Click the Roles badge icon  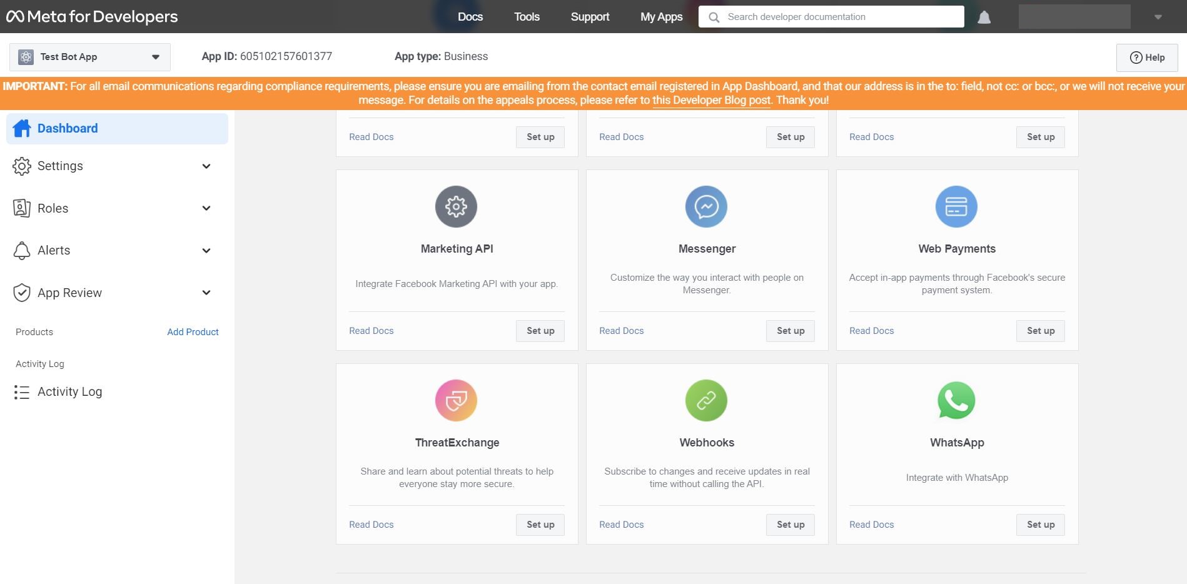click(x=22, y=208)
